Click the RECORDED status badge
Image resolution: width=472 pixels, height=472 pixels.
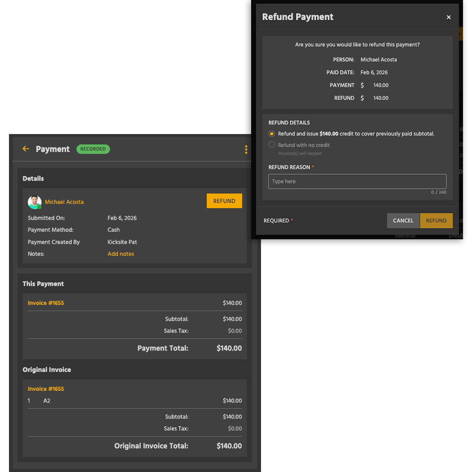pyautogui.click(x=93, y=149)
